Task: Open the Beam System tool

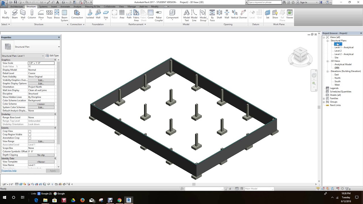Action: [x=64, y=16]
